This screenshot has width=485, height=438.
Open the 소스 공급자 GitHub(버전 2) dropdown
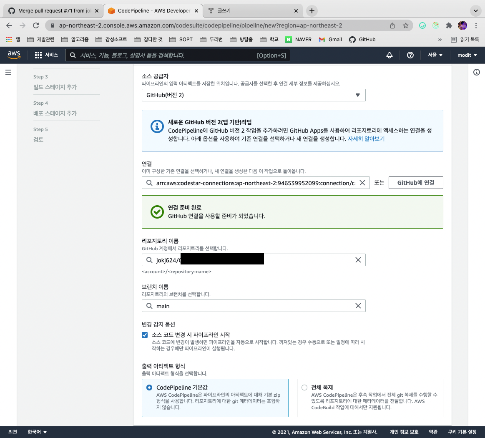254,95
